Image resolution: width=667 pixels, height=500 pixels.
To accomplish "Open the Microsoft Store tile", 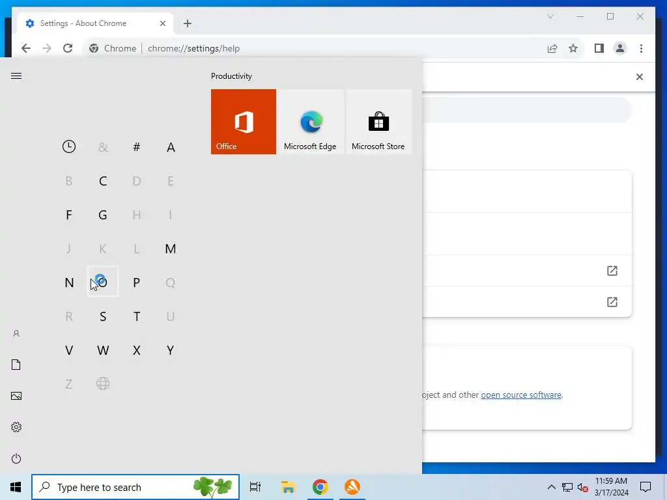I will click(x=378, y=122).
